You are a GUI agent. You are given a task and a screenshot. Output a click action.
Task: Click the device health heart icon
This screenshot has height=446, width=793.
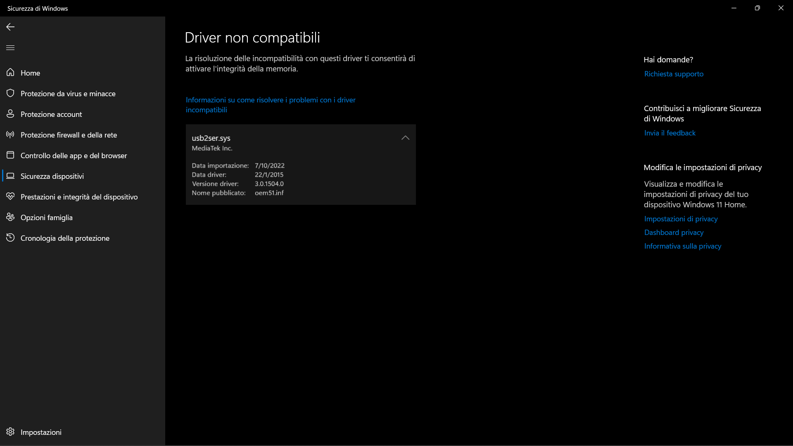(10, 197)
